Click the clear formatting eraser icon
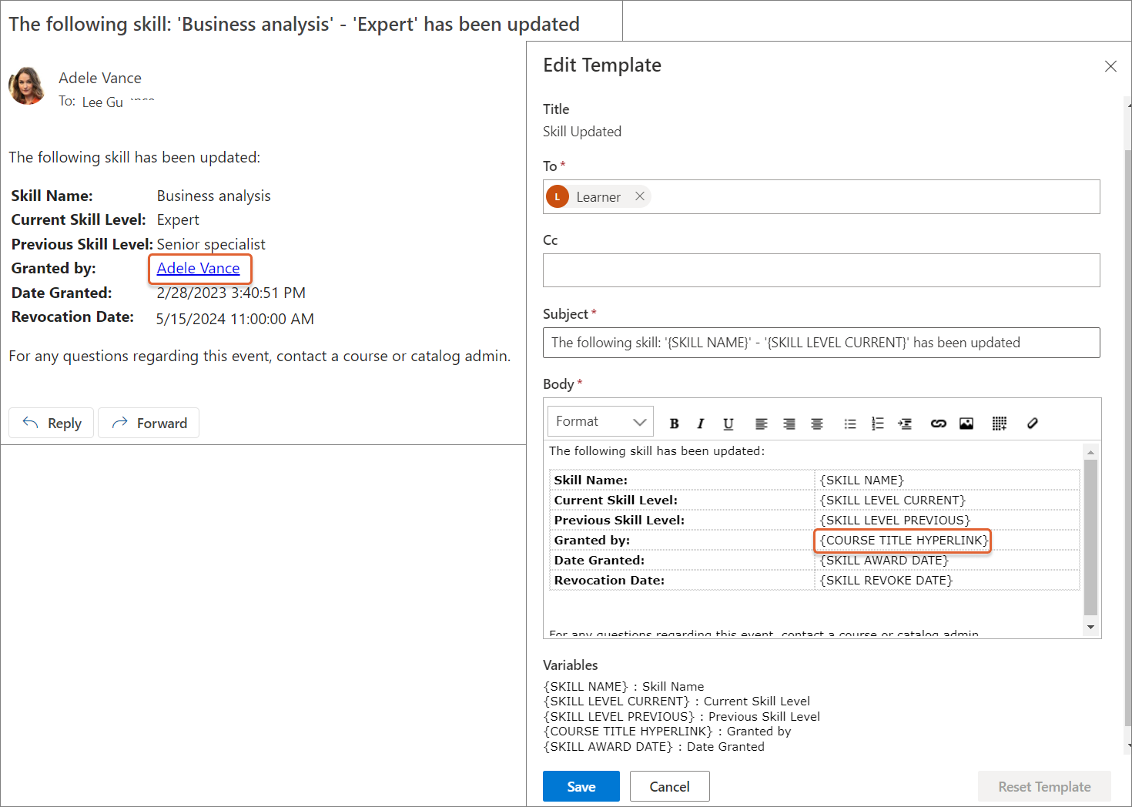Viewport: 1132px width, 807px height. [x=1033, y=424]
